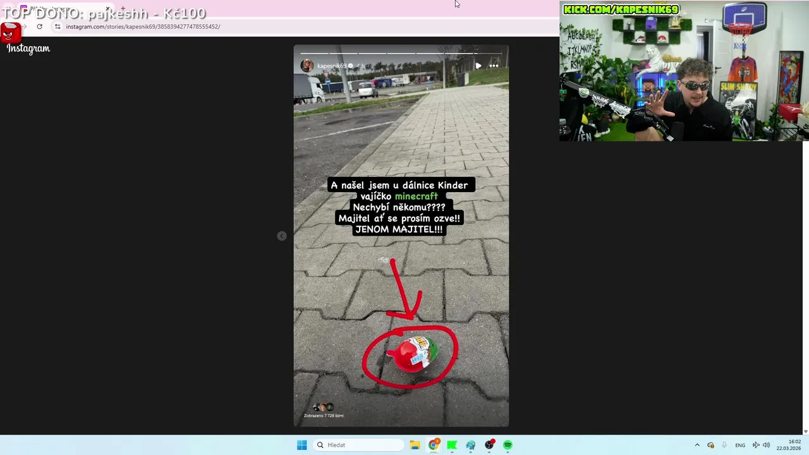Open the network icon in system tray
The height and width of the screenshot is (455, 809).
click(756, 445)
